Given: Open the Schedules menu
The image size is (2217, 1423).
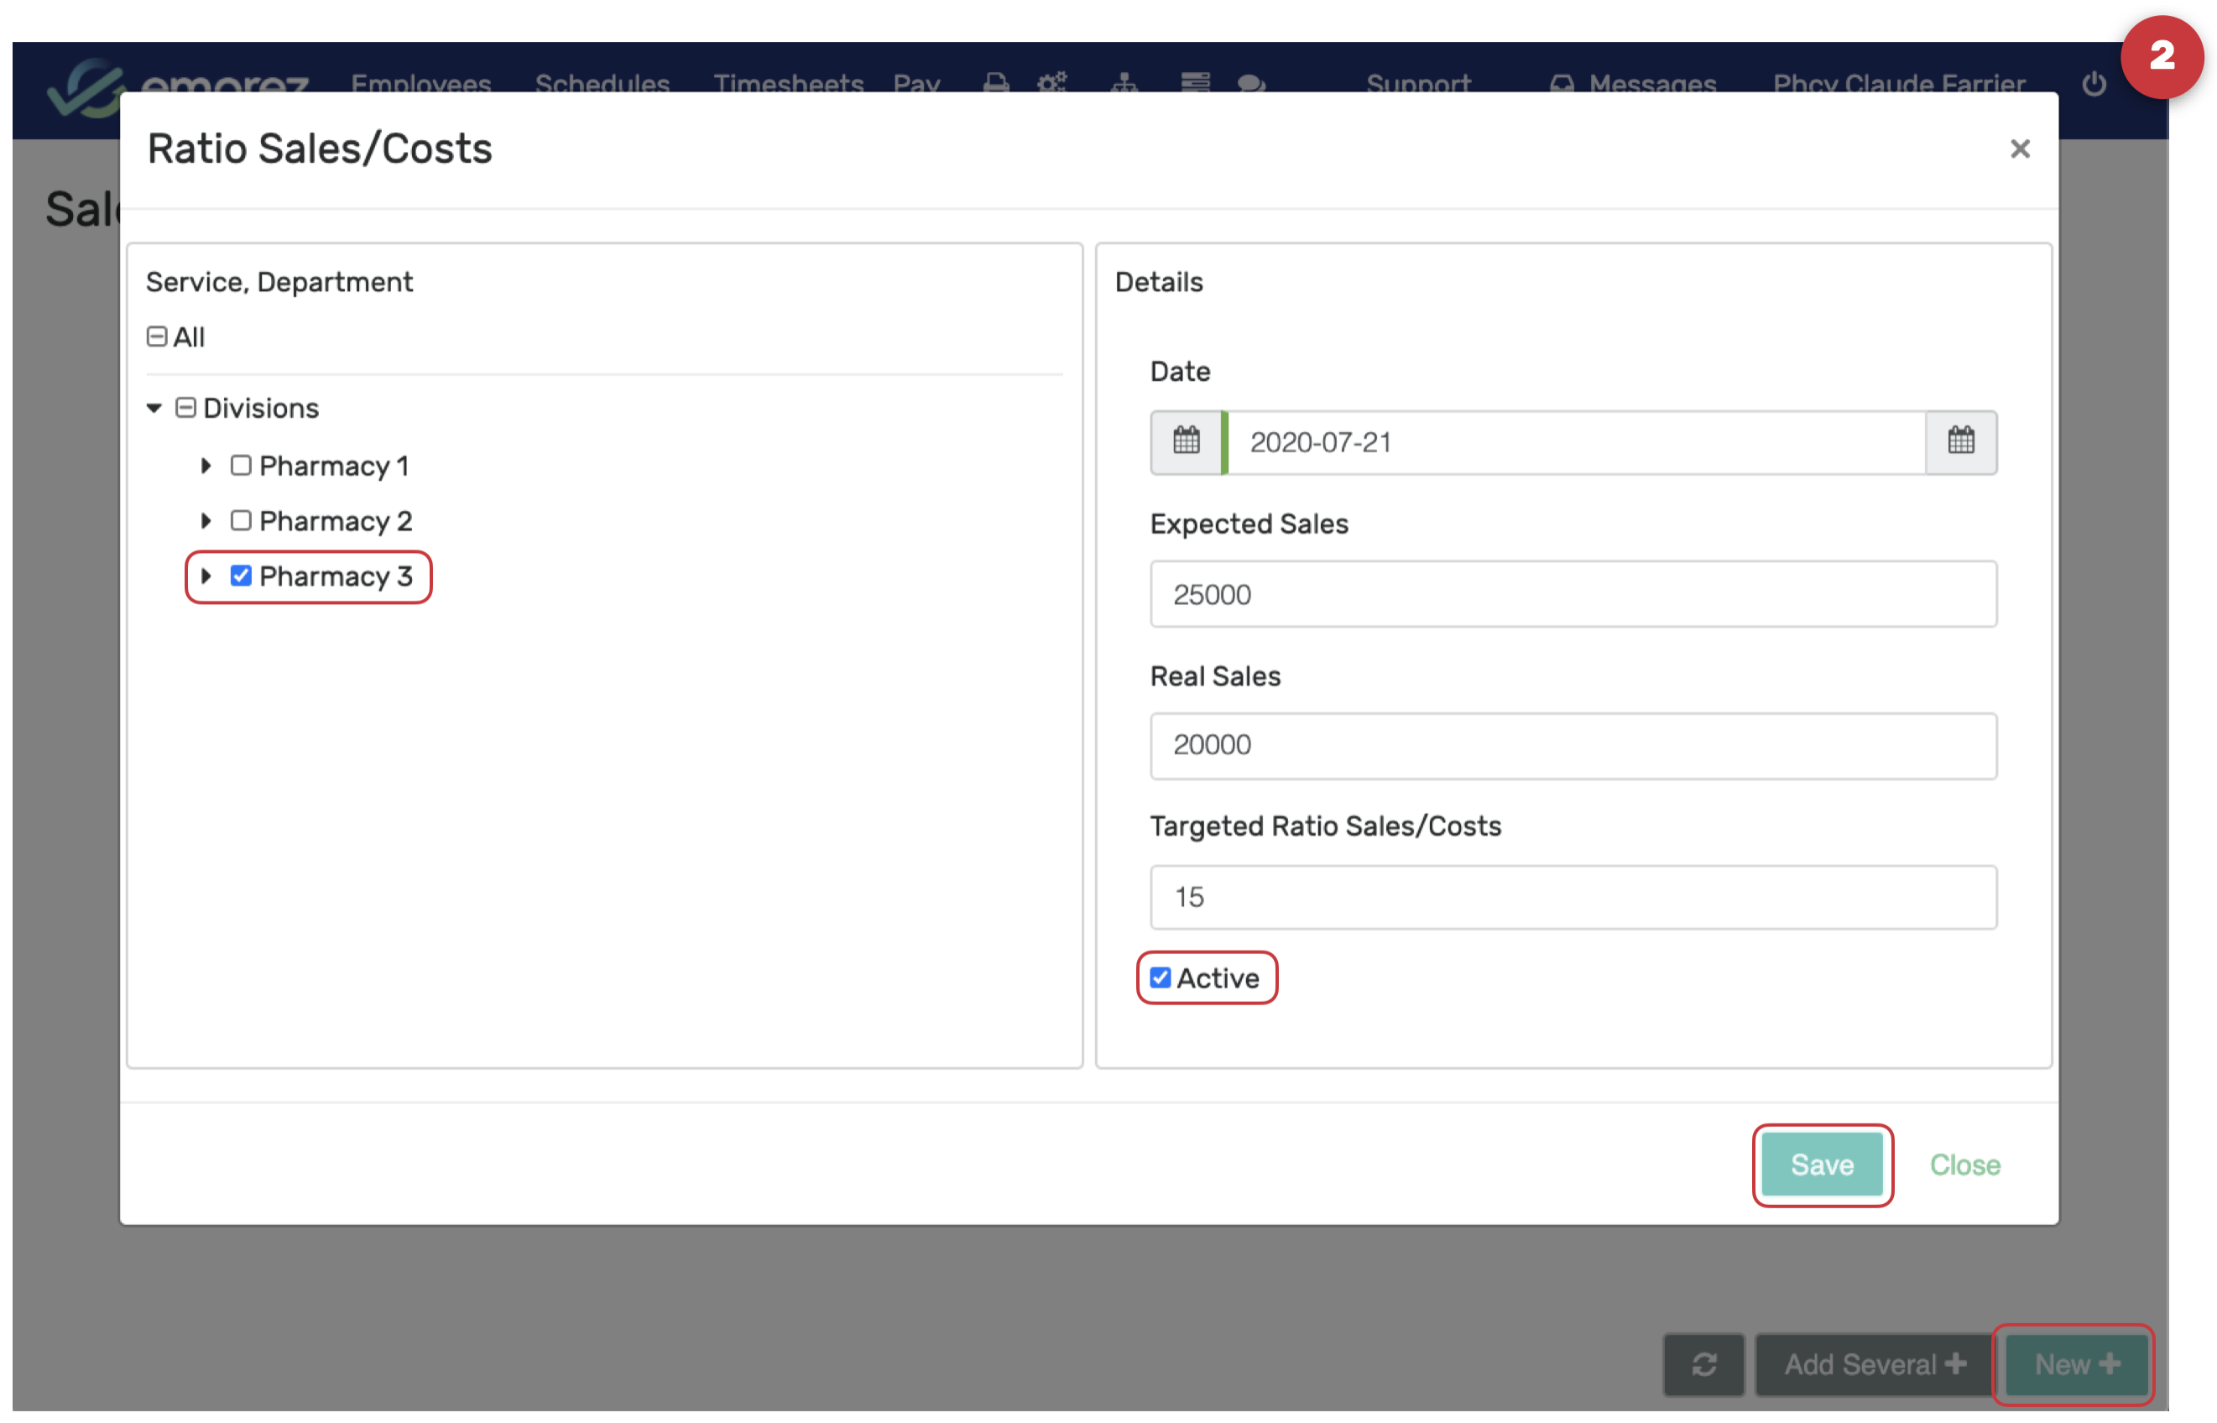Looking at the screenshot, I should point(602,83).
